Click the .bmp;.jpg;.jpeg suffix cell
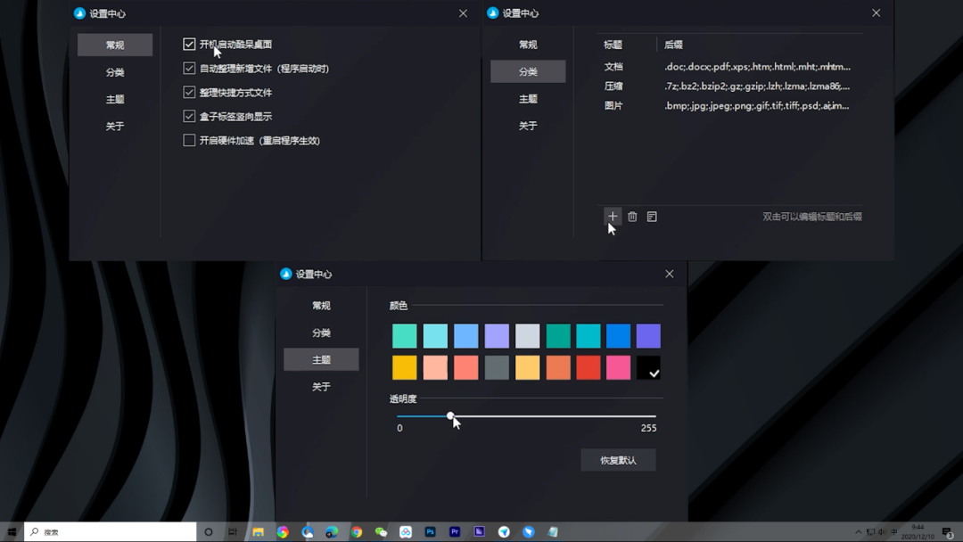The width and height of the screenshot is (963, 542). (757, 105)
